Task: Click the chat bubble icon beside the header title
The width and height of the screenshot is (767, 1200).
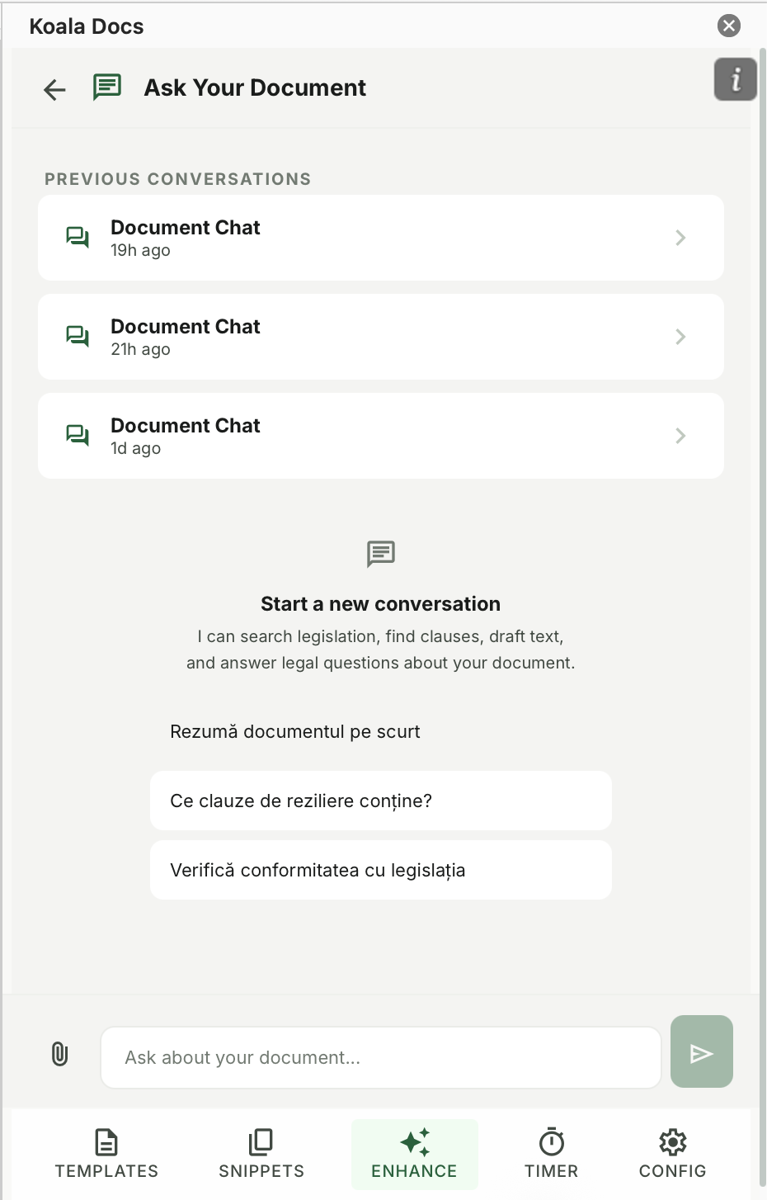Action: point(106,87)
